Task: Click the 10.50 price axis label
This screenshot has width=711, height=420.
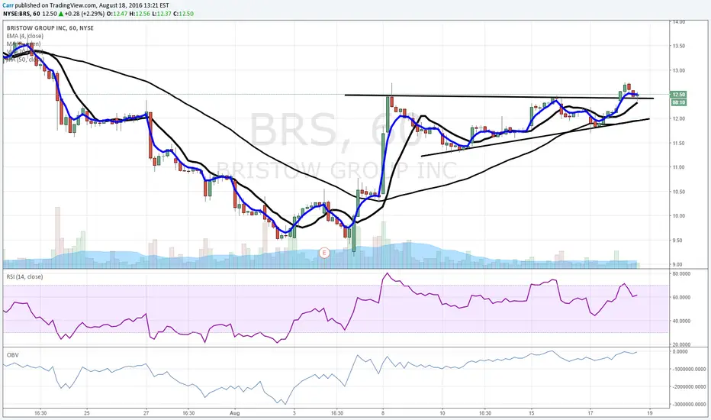Action: click(x=679, y=192)
